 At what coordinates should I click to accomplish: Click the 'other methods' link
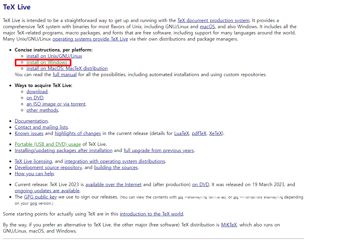coord(42,110)
